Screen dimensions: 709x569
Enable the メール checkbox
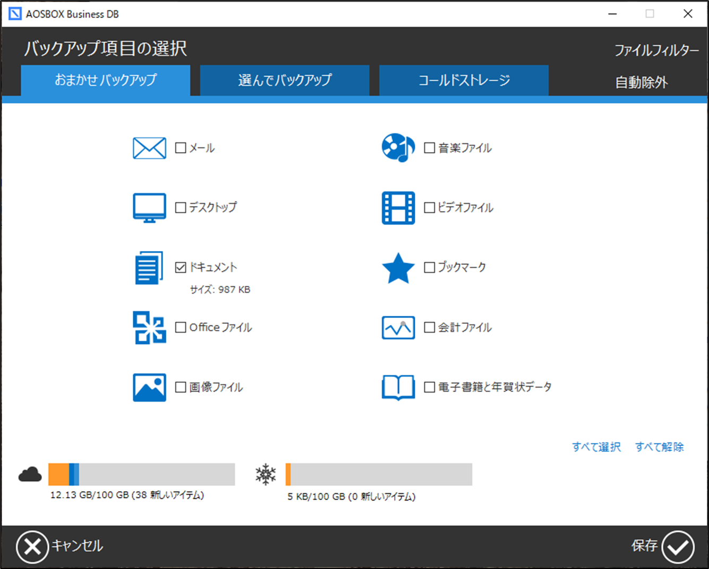(181, 148)
